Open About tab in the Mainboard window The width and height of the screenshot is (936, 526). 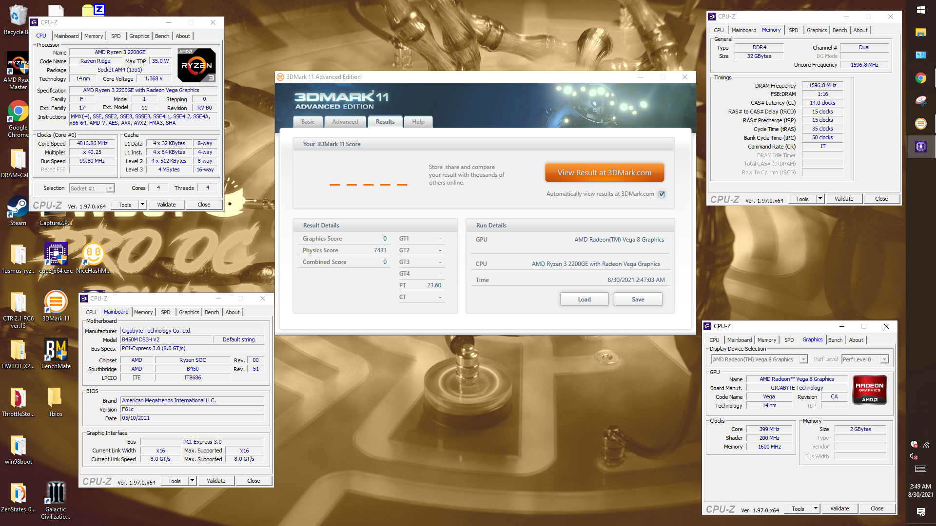click(x=233, y=312)
